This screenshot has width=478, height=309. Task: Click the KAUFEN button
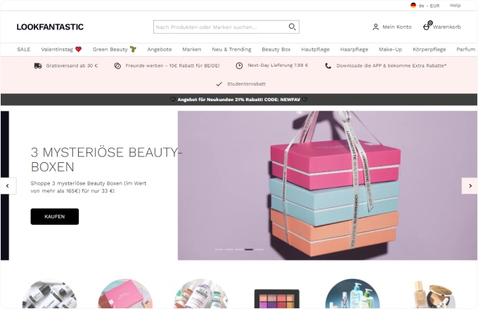tap(55, 216)
